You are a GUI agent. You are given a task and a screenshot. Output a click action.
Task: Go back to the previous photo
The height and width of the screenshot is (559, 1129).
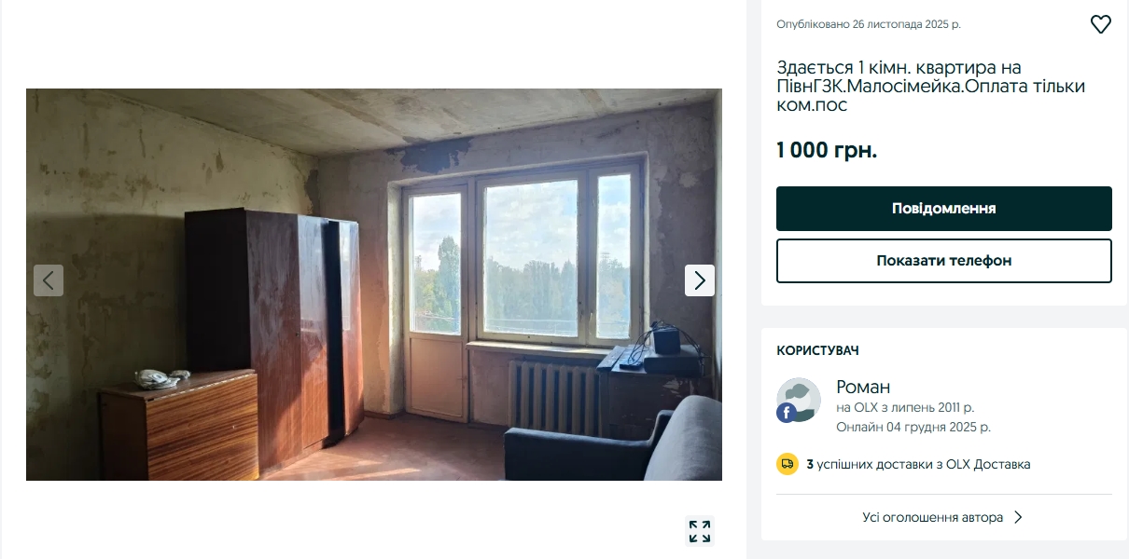click(49, 280)
